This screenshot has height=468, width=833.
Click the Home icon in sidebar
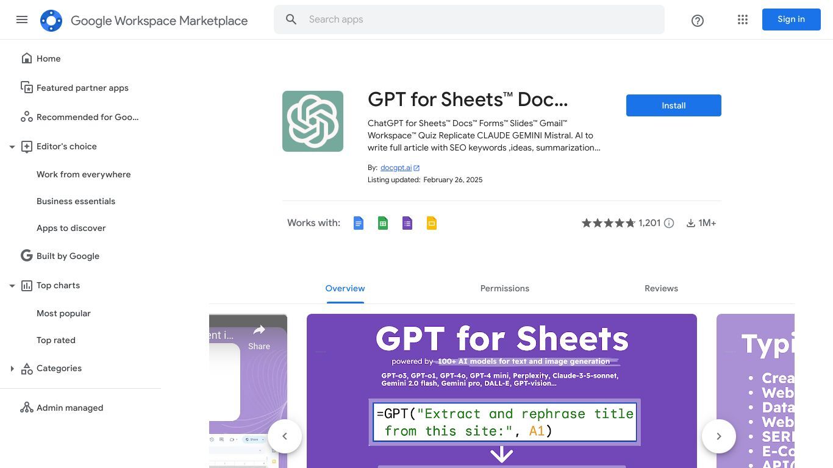[27, 58]
